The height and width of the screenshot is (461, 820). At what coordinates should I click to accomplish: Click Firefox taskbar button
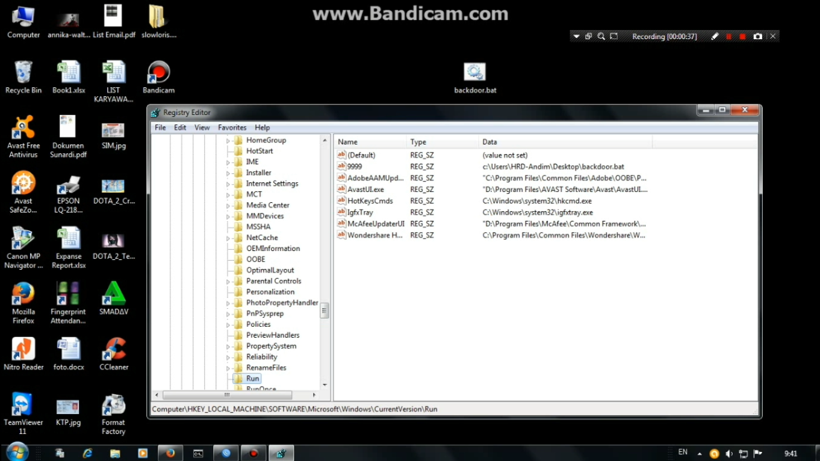[170, 453]
